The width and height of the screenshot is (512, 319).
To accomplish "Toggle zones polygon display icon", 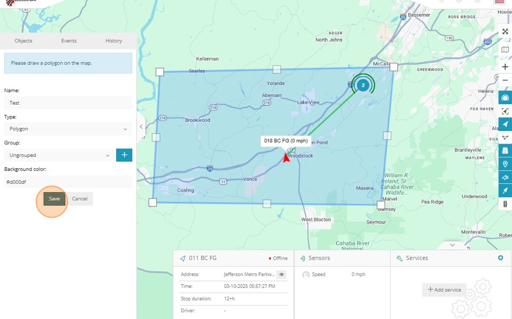I will click(x=505, y=137).
